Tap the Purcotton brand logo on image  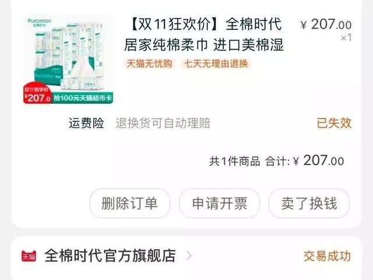pos(40,22)
